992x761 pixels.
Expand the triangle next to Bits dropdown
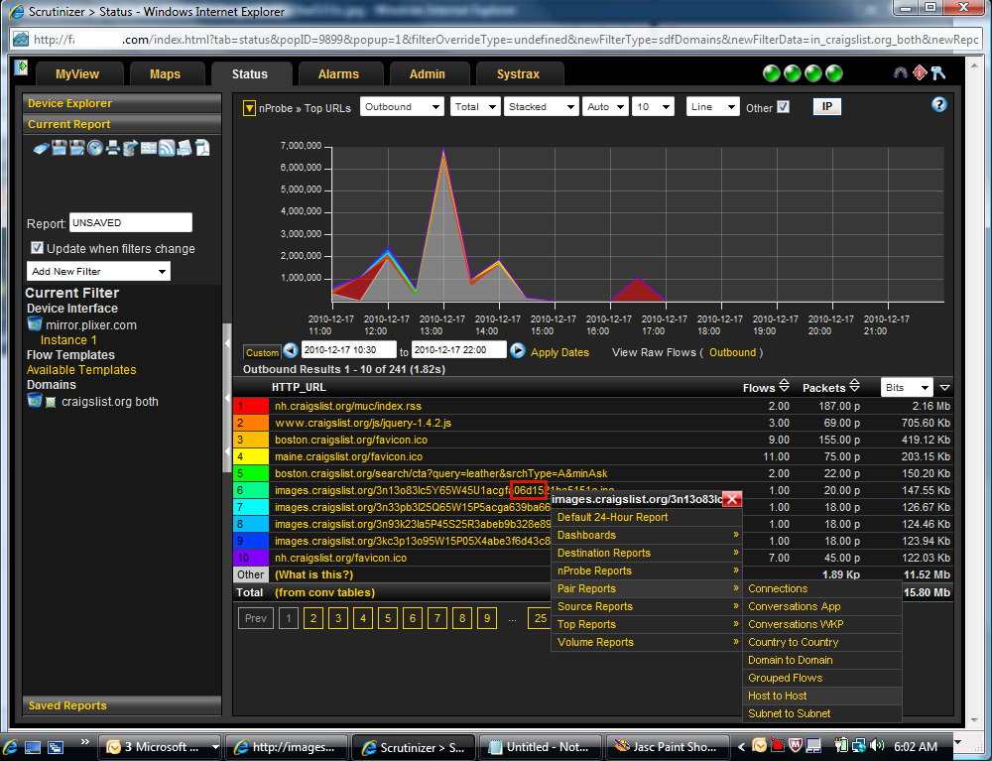(x=944, y=388)
